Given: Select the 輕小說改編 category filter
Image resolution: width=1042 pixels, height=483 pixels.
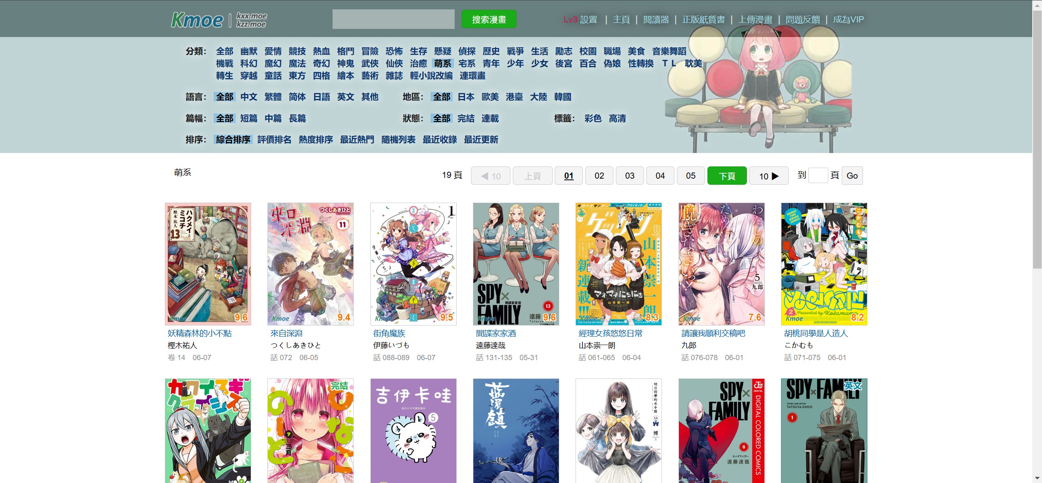Looking at the screenshot, I should [431, 76].
